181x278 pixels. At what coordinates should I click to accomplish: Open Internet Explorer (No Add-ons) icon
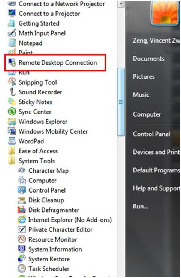(22, 220)
